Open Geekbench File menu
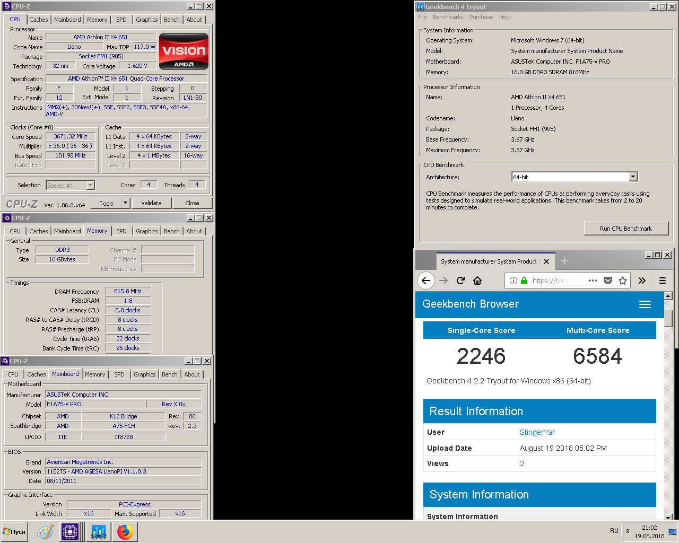 tap(422, 17)
